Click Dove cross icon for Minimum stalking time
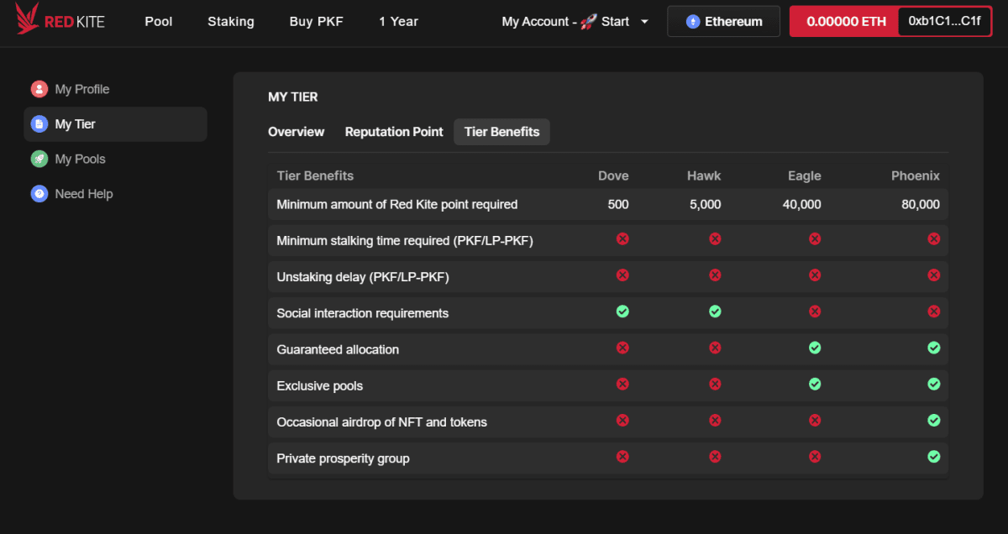This screenshot has width=1008, height=534. pos(622,239)
